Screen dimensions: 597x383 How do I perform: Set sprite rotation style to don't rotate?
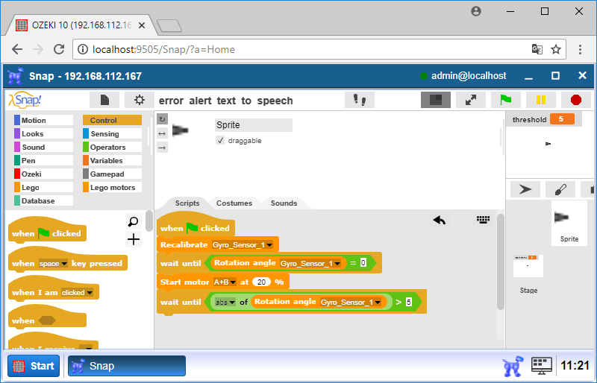point(162,148)
